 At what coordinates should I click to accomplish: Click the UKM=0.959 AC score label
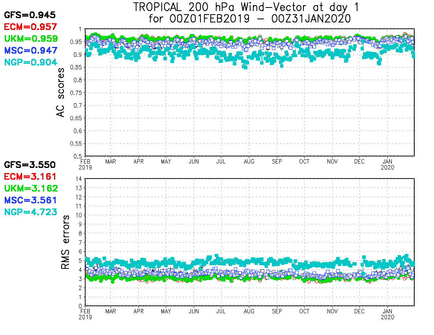coord(31,38)
